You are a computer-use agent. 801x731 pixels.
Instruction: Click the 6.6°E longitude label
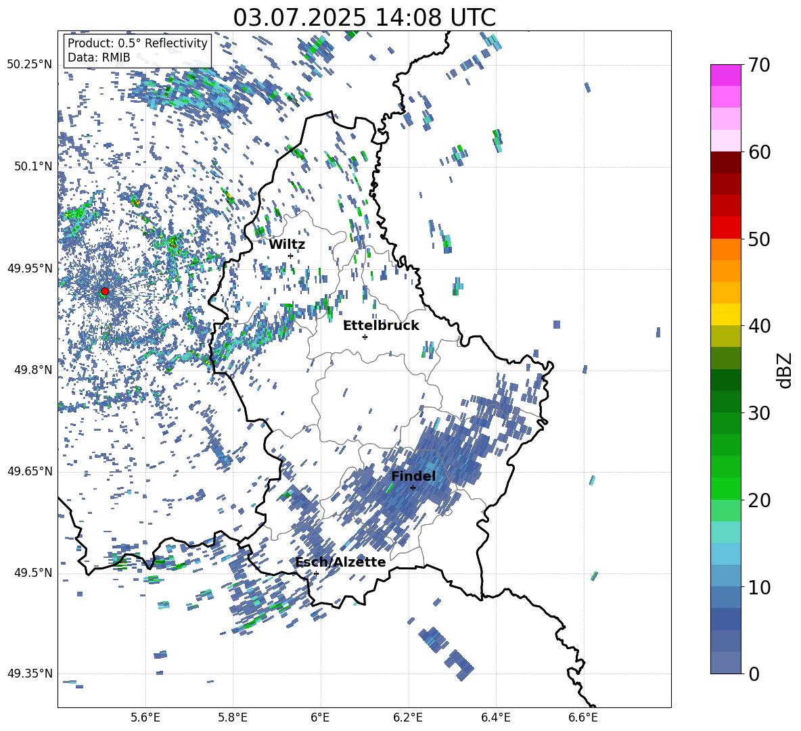point(583,717)
